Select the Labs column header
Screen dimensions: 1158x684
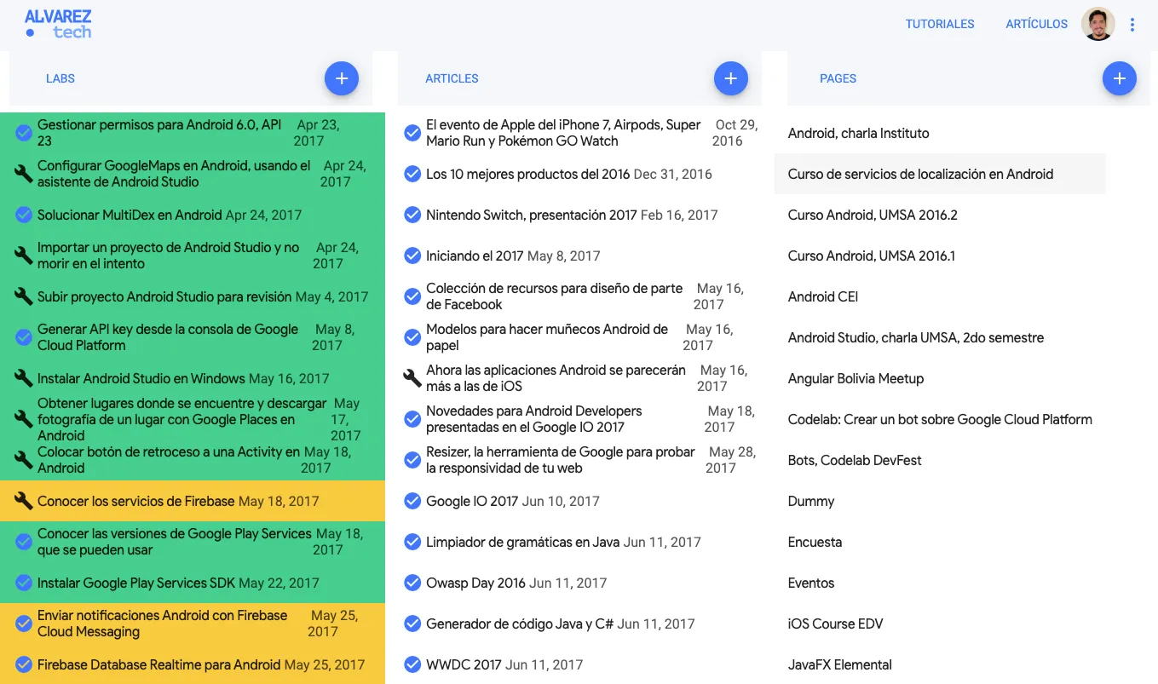[60, 78]
